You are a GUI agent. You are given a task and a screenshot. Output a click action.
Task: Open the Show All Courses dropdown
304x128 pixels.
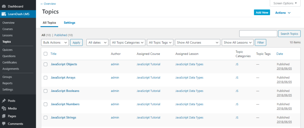[x=197, y=43]
